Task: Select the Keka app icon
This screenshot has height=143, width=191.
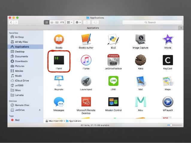Action: point(140,60)
